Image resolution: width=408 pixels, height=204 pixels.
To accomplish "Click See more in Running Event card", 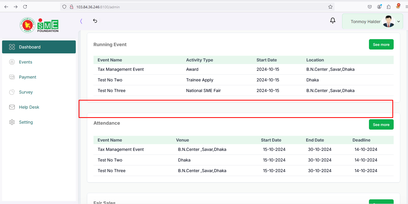I will point(381,45).
